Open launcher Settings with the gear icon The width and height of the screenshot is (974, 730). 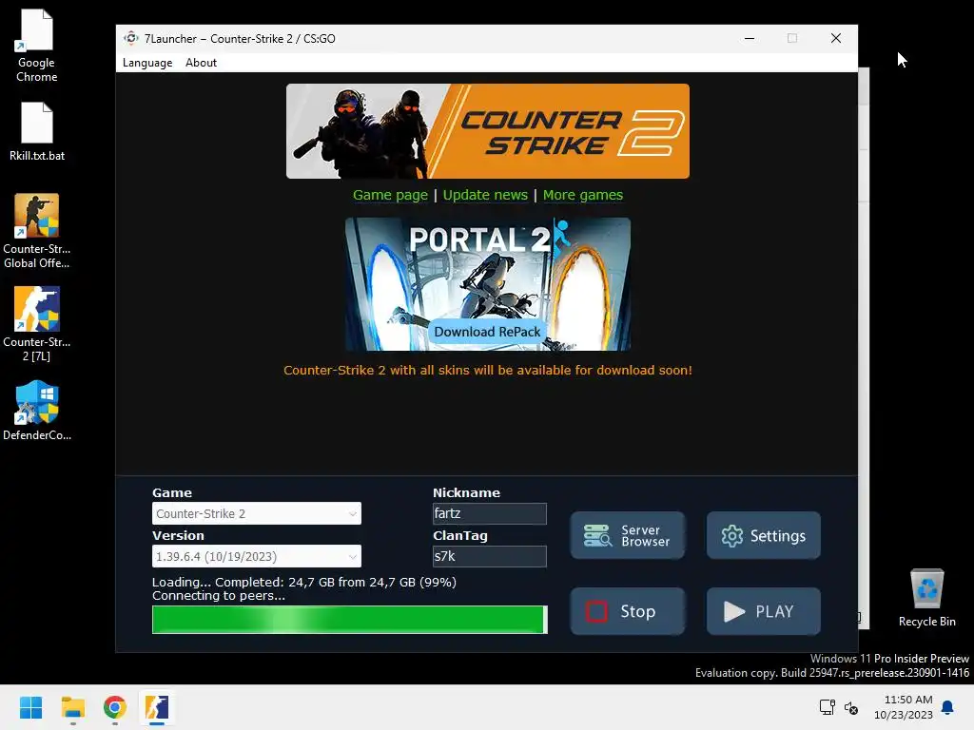point(764,535)
